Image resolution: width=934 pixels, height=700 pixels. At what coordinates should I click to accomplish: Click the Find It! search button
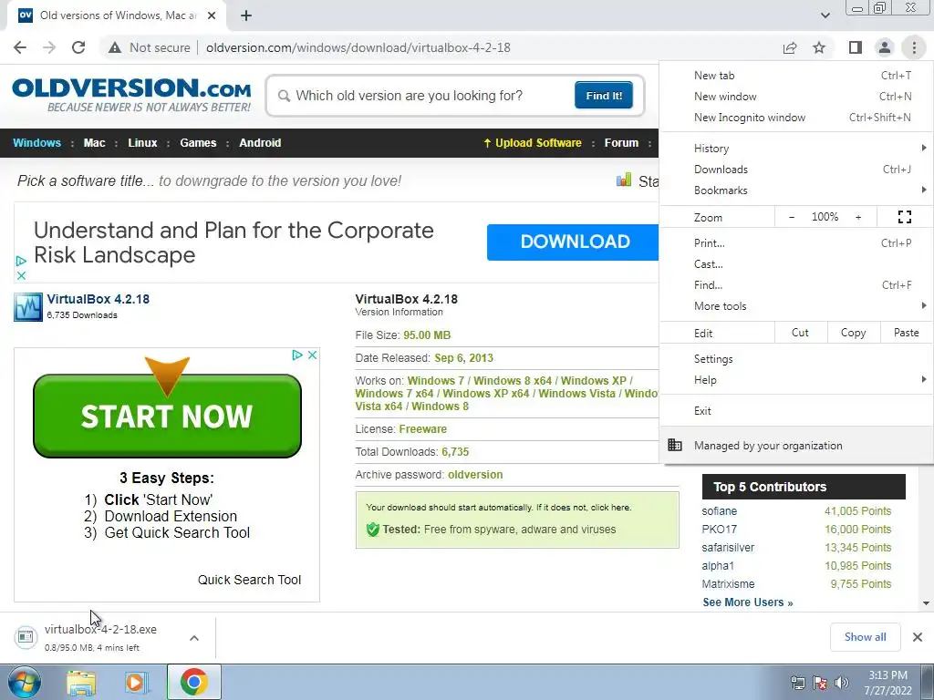(604, 95)
